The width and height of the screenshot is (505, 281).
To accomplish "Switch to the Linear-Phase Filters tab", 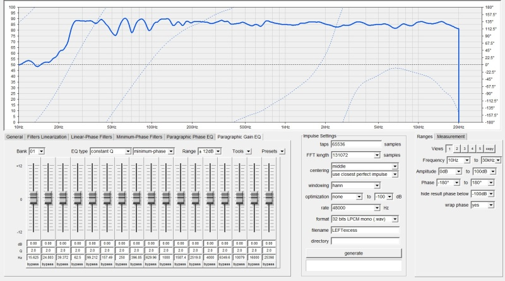I will pos(92,136).
